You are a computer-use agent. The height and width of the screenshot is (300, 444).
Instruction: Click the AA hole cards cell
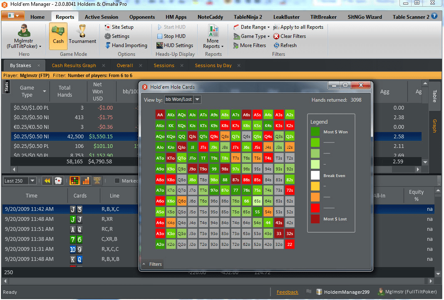(160, 115)
